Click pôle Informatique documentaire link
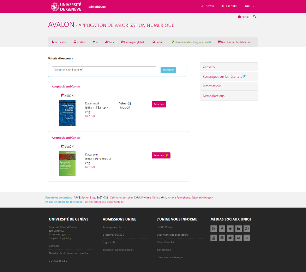The image size is (306, 272). pyautogui.click(x=104, y=202)
